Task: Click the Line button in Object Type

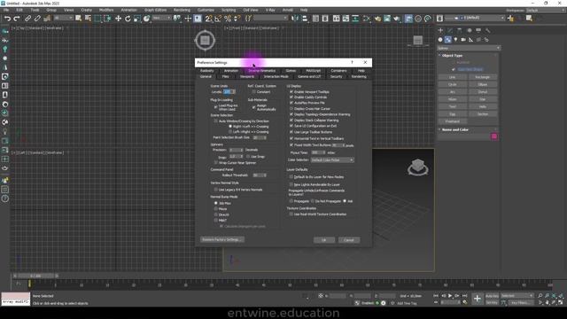Action: coord(453,77)
